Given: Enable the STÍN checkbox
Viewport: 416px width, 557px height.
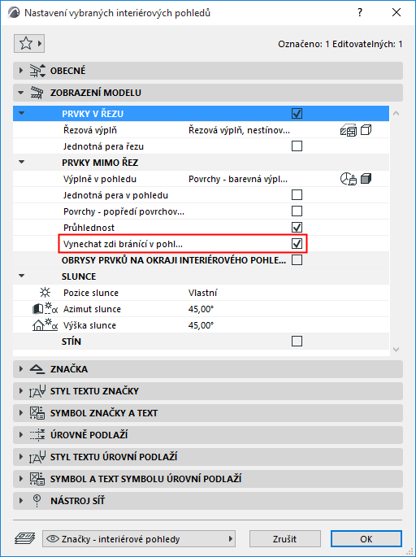Looking at the screenshot, I should coord(297,342).
